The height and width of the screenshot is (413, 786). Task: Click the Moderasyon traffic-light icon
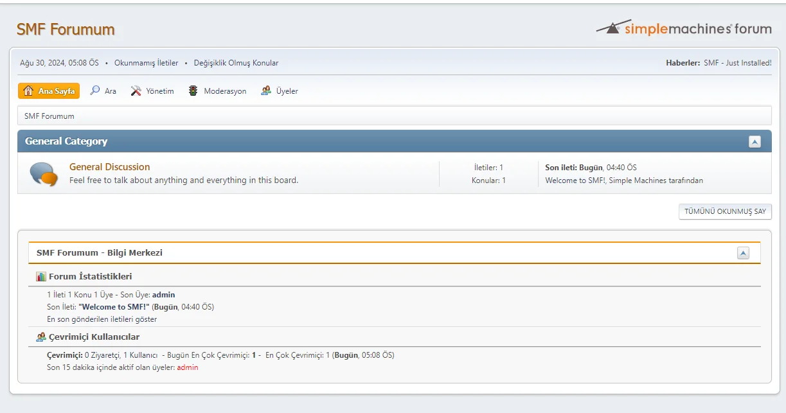point(192,90)
